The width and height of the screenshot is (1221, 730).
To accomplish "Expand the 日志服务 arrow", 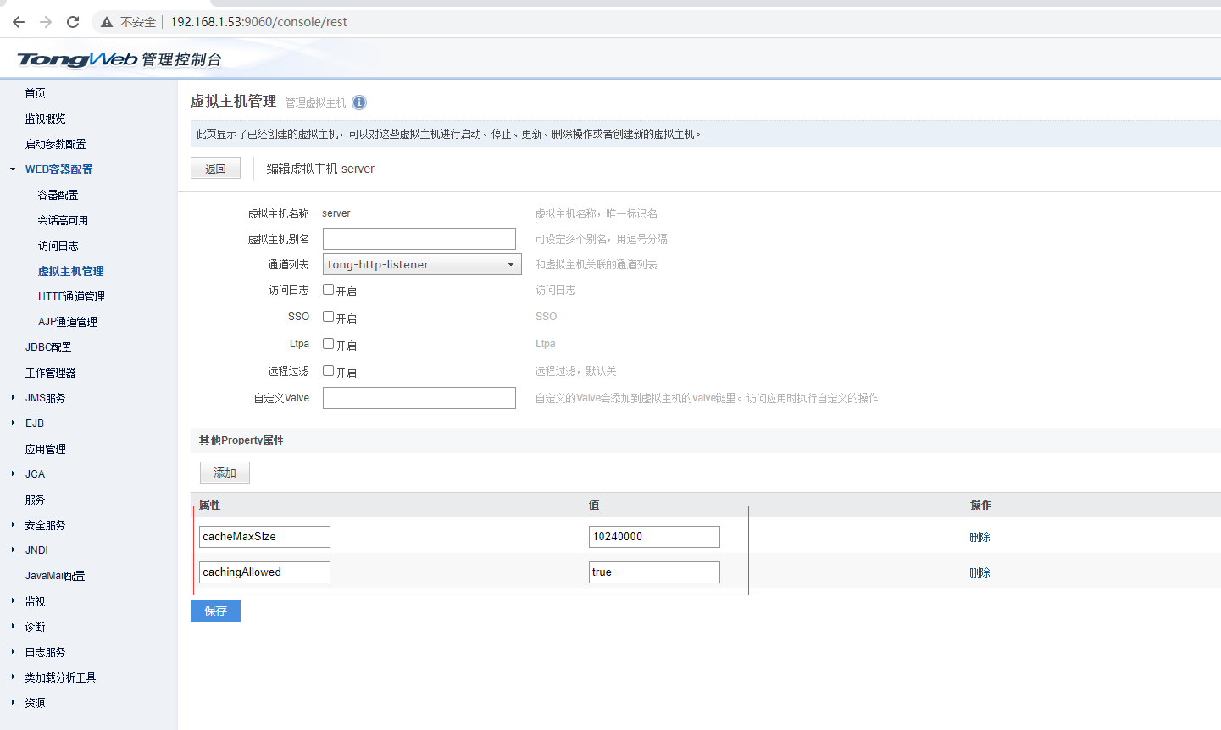I will [13, 651].
